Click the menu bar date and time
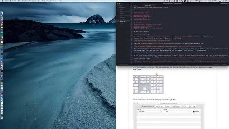 [x=211, y=1]
